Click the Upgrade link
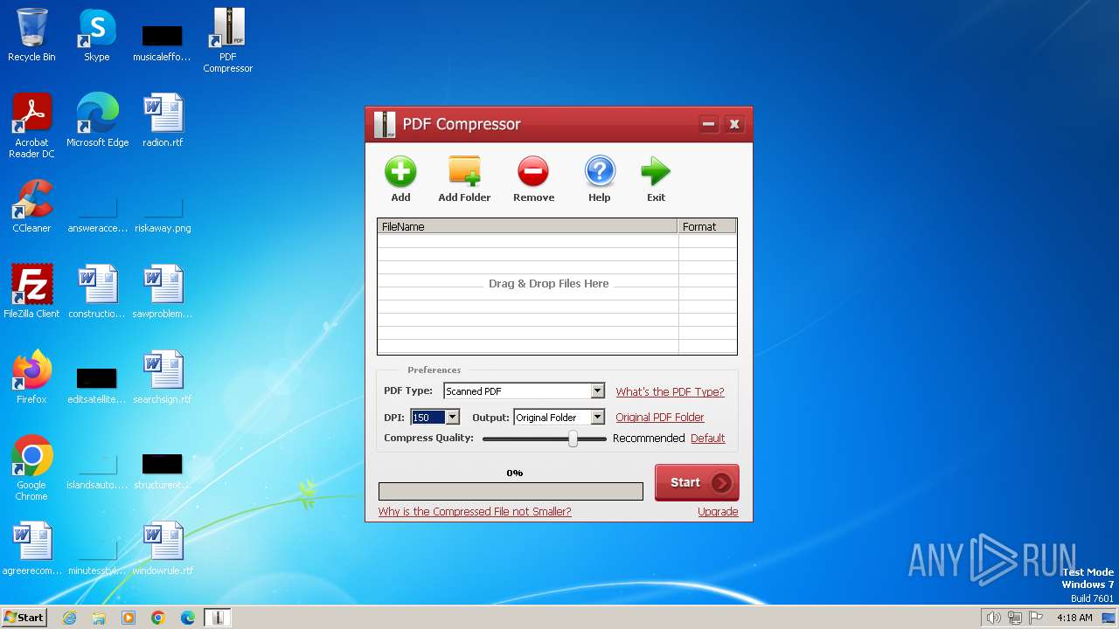 click(718, 512)
